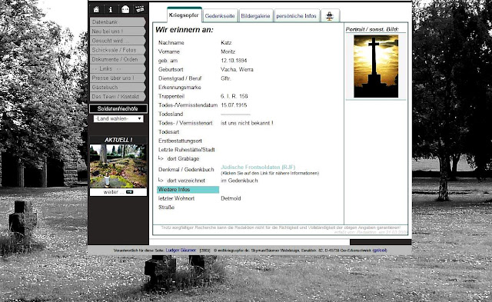Click the Letzte Ruhestätte/Stadt label
Screen dimensions: 492x302
186,150
